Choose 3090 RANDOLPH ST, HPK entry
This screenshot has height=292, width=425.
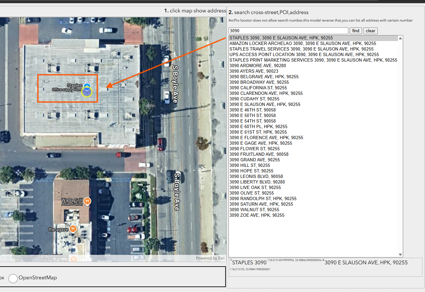263,199
